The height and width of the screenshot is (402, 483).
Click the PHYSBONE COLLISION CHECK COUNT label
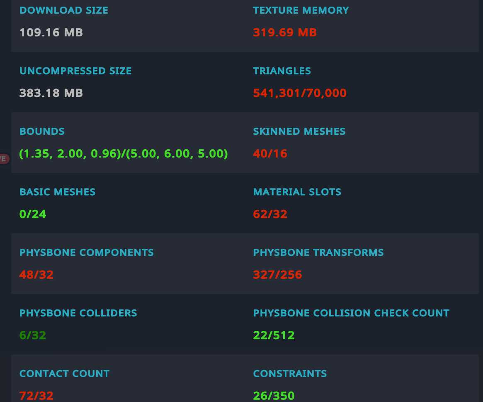[351, 313]
